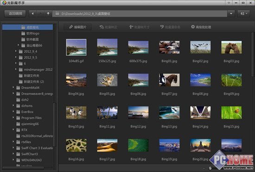The height and width of the screenshot is (172, 255).
Task: Go up one folder with the up arrow
Action: coord(48,13)
